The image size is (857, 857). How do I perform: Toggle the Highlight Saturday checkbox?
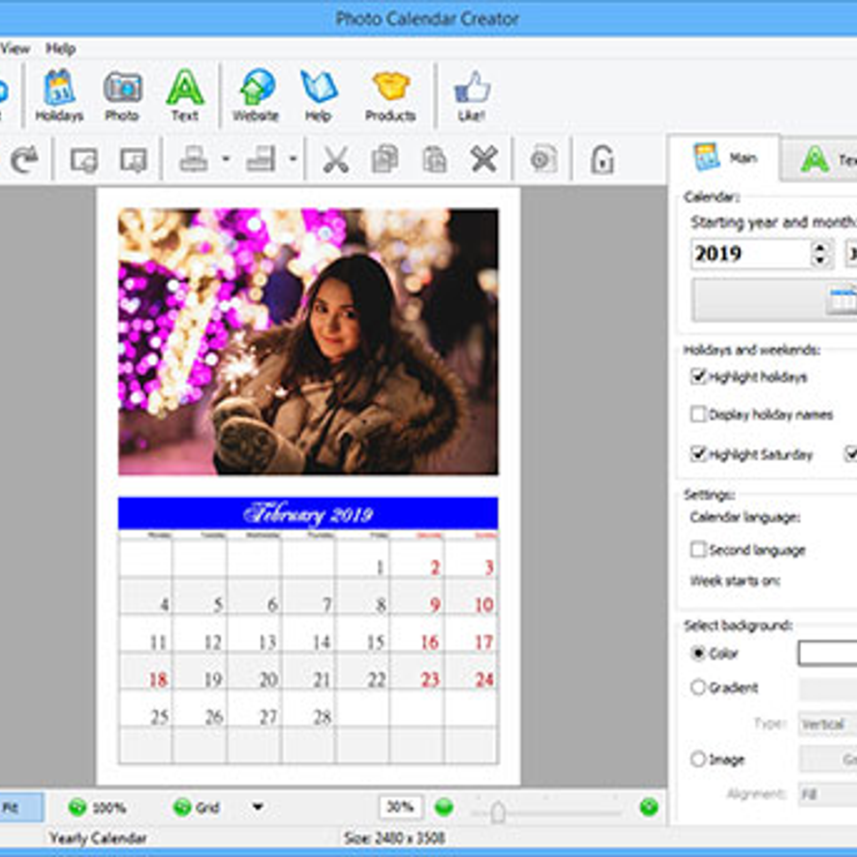pos(698,454)
